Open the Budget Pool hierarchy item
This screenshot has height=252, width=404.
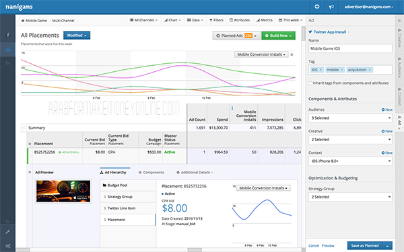(128, 185)
